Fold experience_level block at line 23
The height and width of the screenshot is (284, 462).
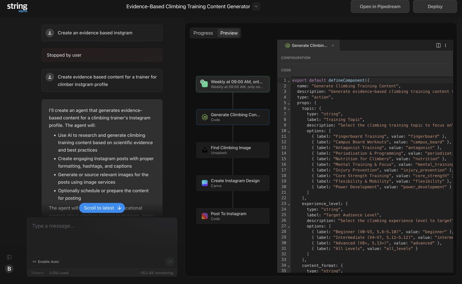point(289,204)
